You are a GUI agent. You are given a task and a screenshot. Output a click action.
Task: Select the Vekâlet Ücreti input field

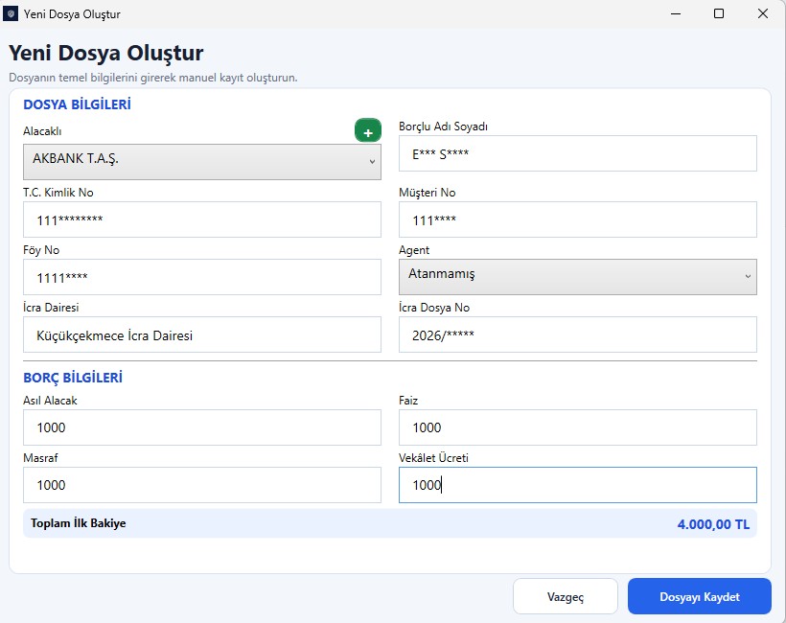click(x=577, y=485)
